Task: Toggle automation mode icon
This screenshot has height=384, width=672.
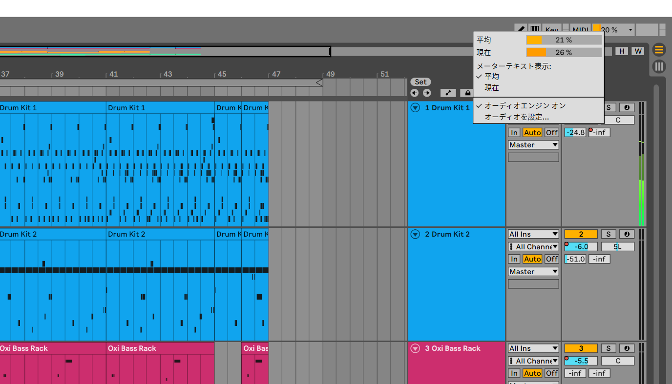Action: tap(448, 93)
